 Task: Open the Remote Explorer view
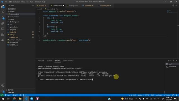click(x=3, y=29)
